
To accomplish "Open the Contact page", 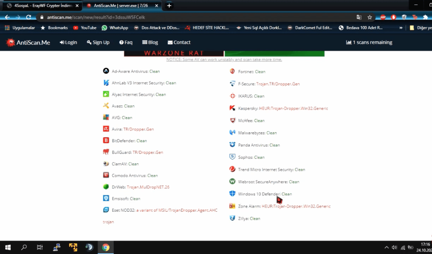I will (x=179, y=42).
